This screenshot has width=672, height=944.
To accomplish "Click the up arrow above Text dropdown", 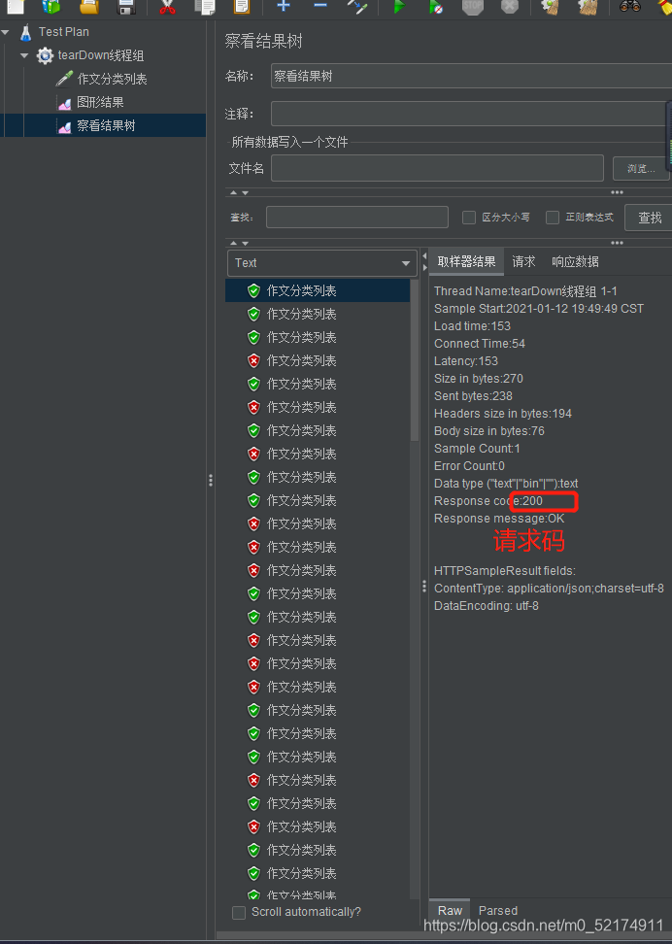I will pos(234,243).
